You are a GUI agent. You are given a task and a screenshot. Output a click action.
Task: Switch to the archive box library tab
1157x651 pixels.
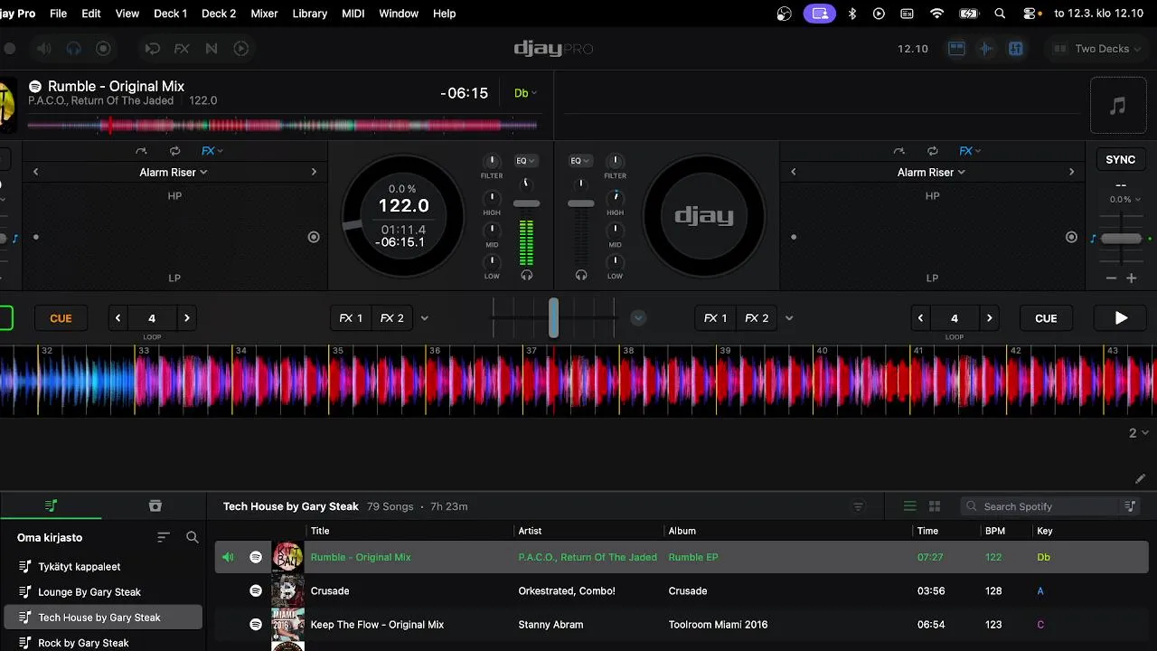coord(155,505)
